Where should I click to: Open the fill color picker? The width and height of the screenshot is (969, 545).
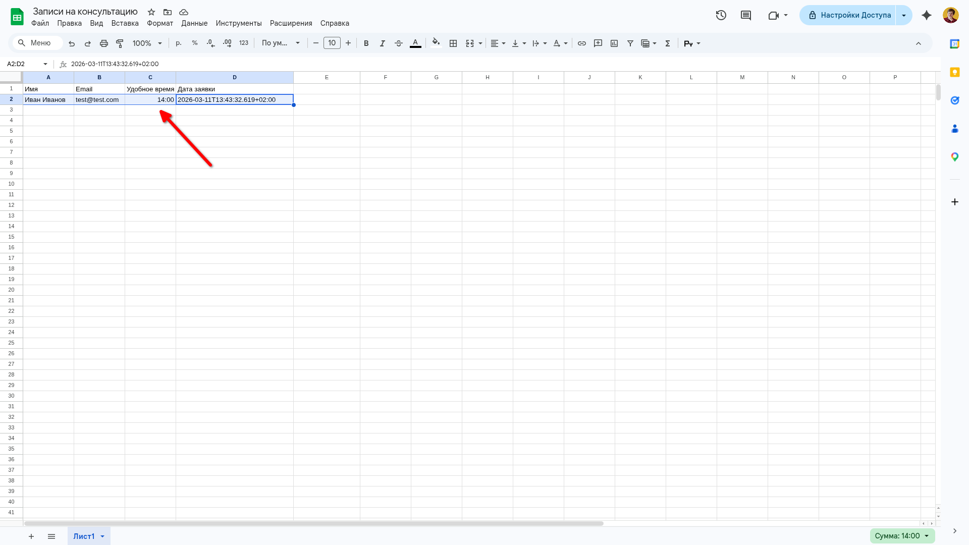436,43
